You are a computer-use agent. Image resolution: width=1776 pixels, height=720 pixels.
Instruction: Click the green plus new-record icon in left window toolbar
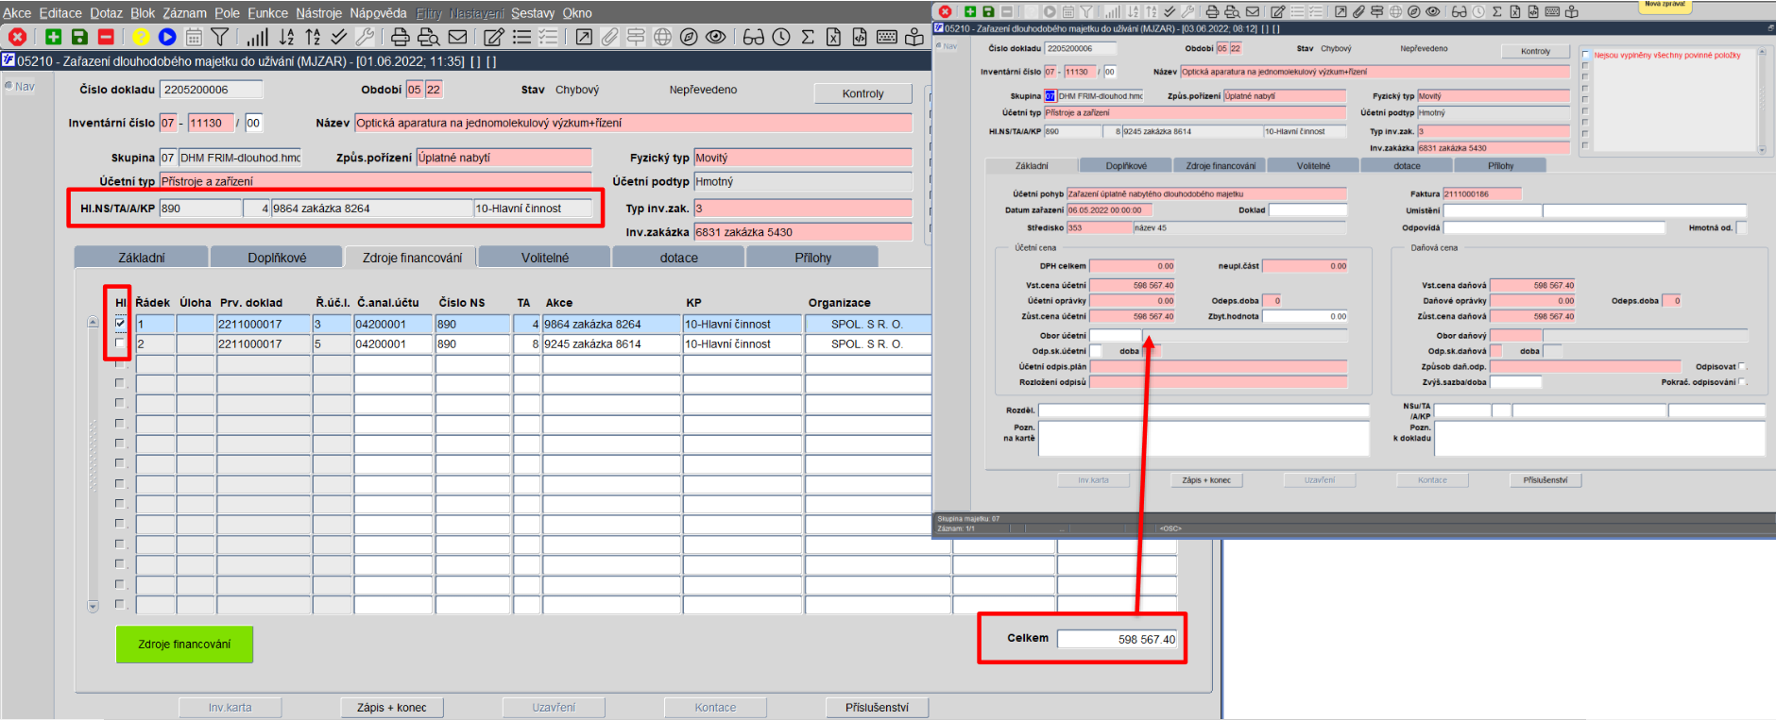point(53,37)
